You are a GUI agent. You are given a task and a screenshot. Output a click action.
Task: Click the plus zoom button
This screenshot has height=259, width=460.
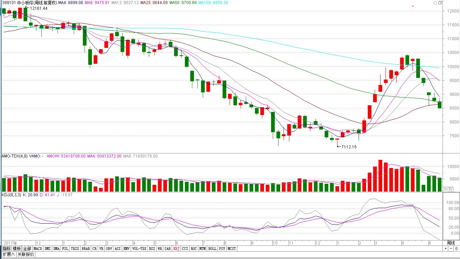point(446,249)
